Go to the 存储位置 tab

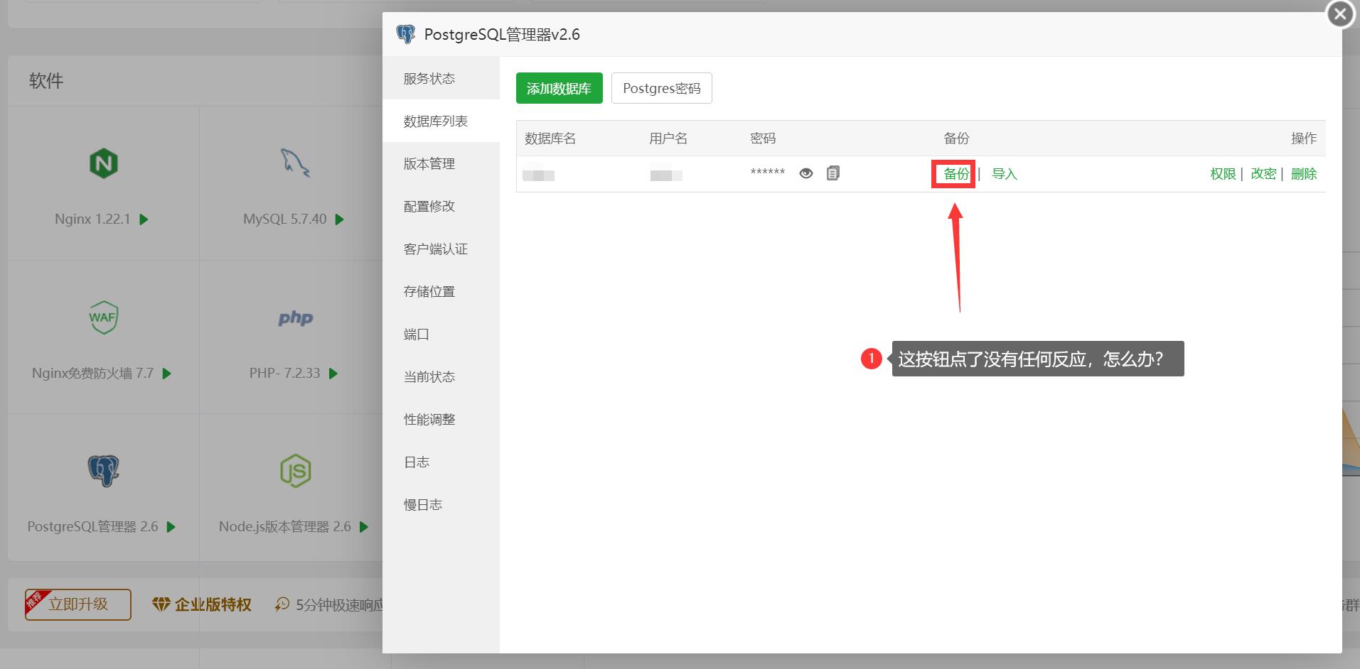(441, 291)
